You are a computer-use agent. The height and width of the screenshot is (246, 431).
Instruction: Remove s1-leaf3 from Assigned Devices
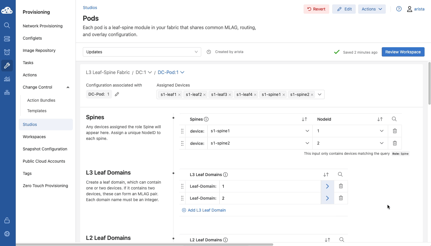click(x=230, y=95)
